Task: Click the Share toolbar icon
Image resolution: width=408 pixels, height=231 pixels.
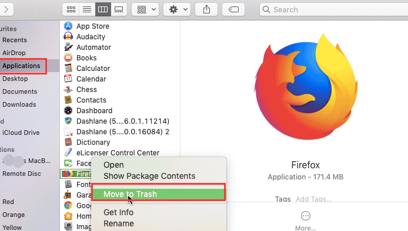Action: [206, 9]
